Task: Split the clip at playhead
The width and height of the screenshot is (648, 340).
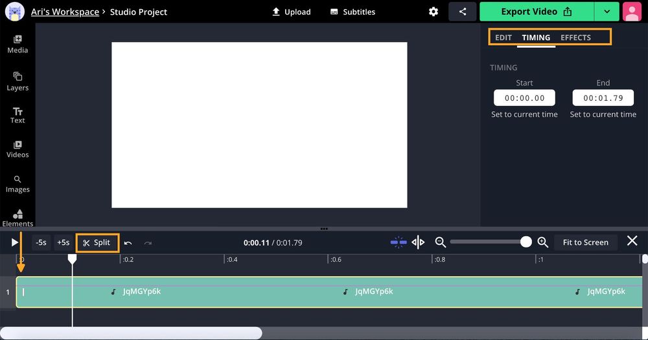Action: (97, 242)
